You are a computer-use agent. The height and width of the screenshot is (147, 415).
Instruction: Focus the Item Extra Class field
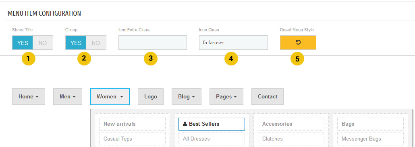(153, 43)
